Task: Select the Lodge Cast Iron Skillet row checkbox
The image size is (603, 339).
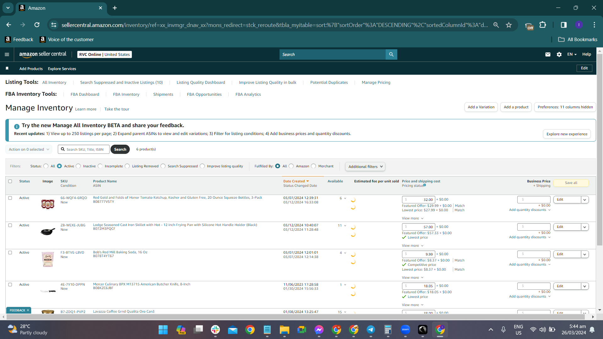Action: 10,225
